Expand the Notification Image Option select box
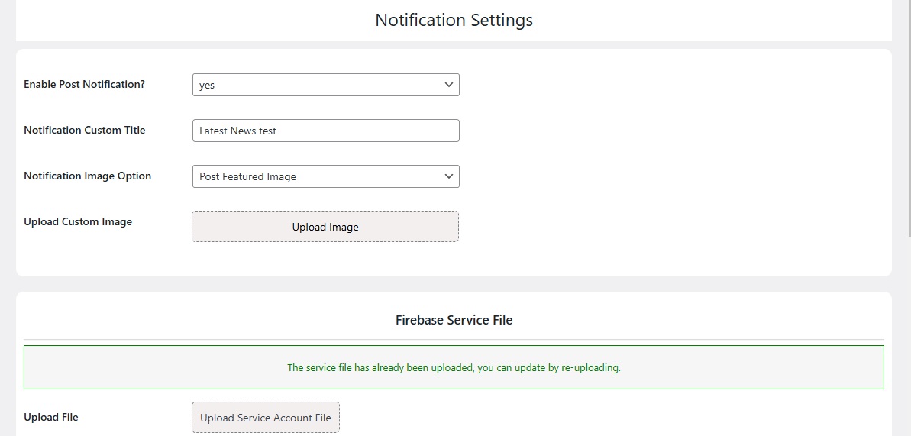 click(x=325, y=176)
